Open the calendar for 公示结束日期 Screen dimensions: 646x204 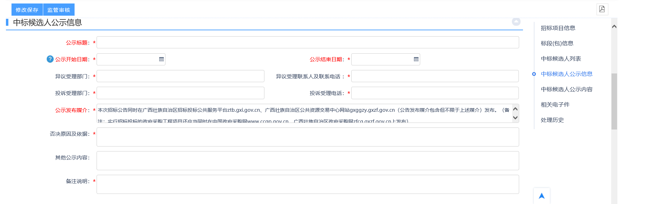(x=416, y=60)
